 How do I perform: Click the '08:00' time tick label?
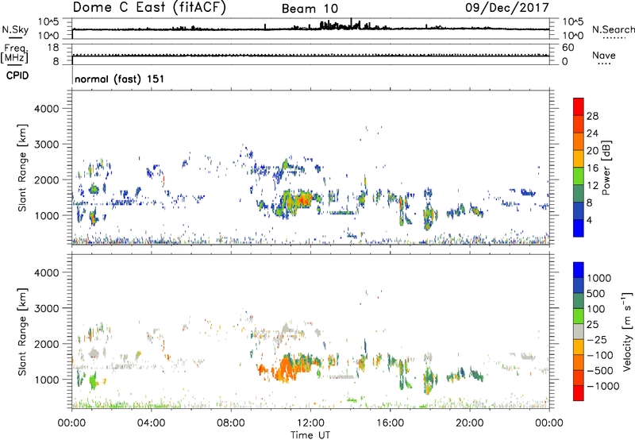coord(231,423)
